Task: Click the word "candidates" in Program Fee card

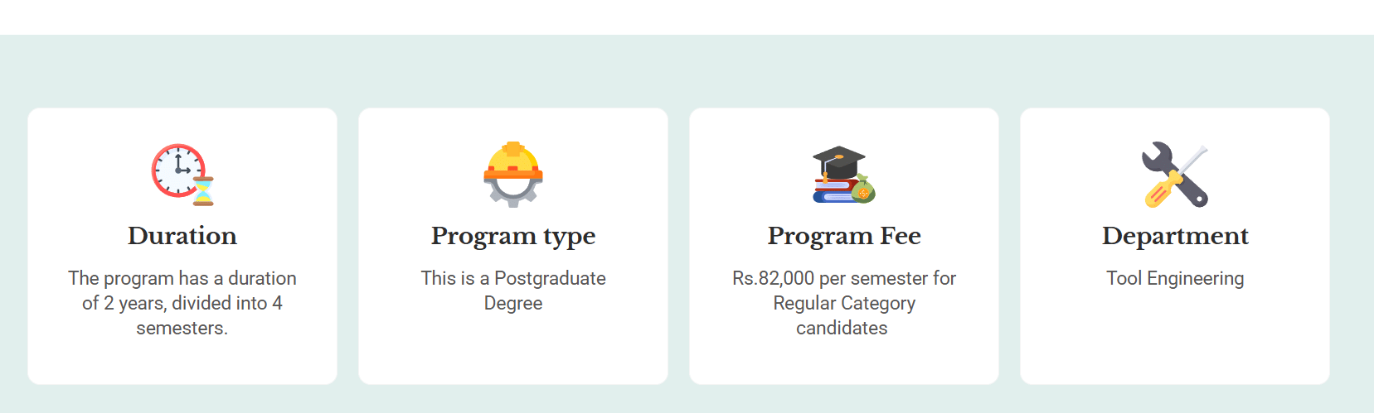Action: click(x=842, y=328)
